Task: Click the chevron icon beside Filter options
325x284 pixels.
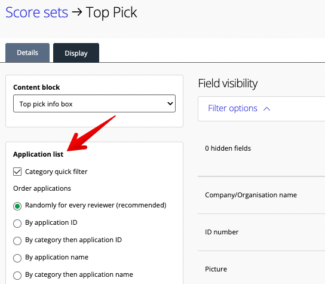Action: click(x=267, y=109)
